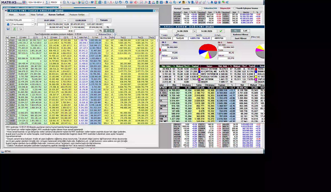Screen dimensions: 331x192
Task: Switch currency to TL in Takas panel
Action: 100,31
